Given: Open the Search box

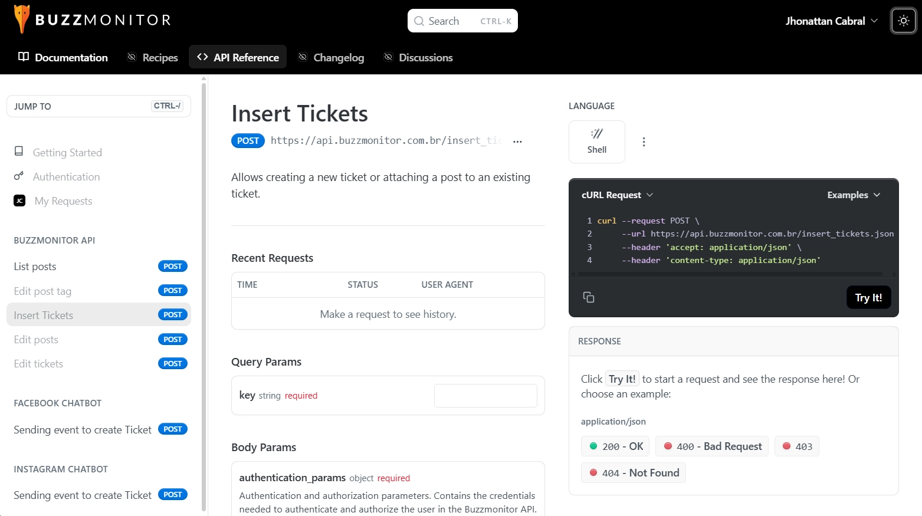Looking at the screenshot, I should tap(462, 21).
